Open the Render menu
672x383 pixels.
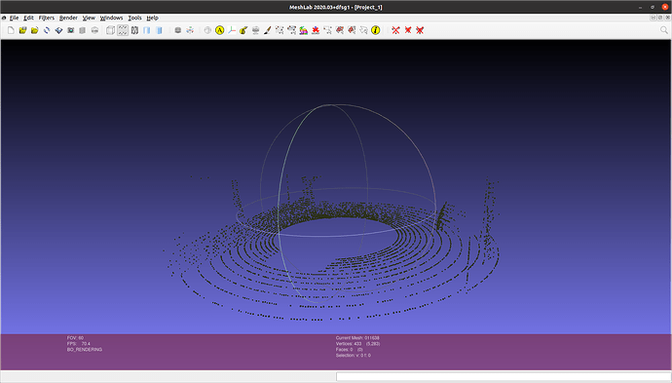[68, 18]
